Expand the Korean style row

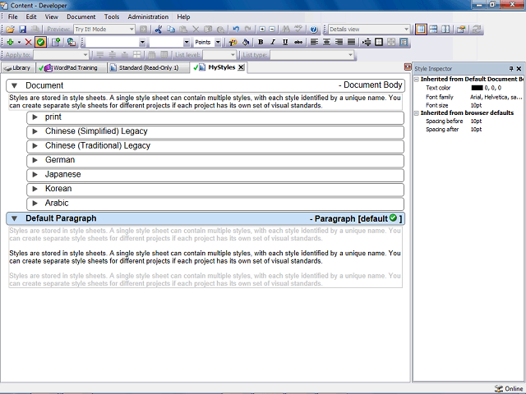(x=35, y=189)
